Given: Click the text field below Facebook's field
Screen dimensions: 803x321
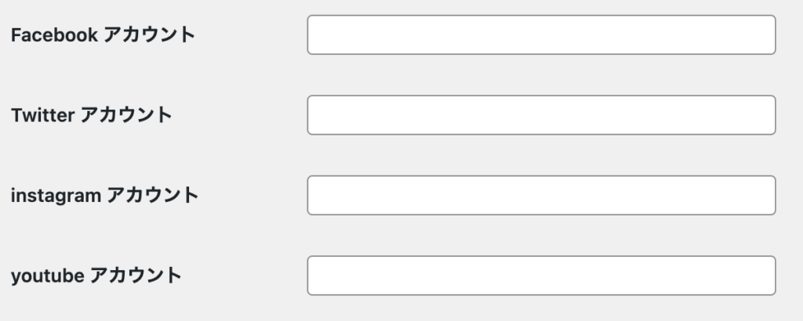Looking at the screenshot, I should [541, 115].
